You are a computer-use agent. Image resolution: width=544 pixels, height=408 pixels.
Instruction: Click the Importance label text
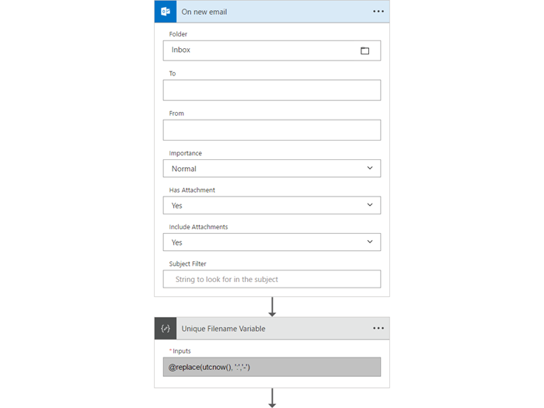(x=185, y=153)
